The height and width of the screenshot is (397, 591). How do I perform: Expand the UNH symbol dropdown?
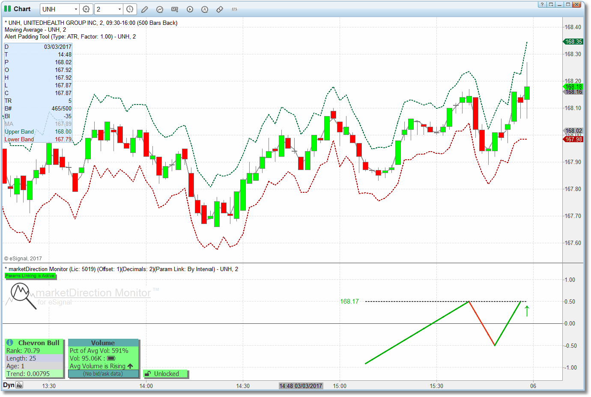click(x=76, y=9)
